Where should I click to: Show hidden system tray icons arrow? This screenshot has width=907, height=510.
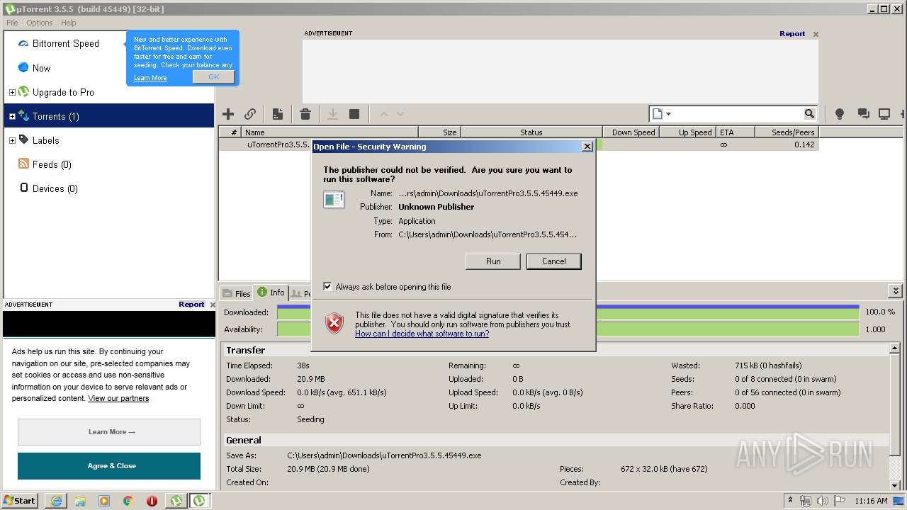790,500
